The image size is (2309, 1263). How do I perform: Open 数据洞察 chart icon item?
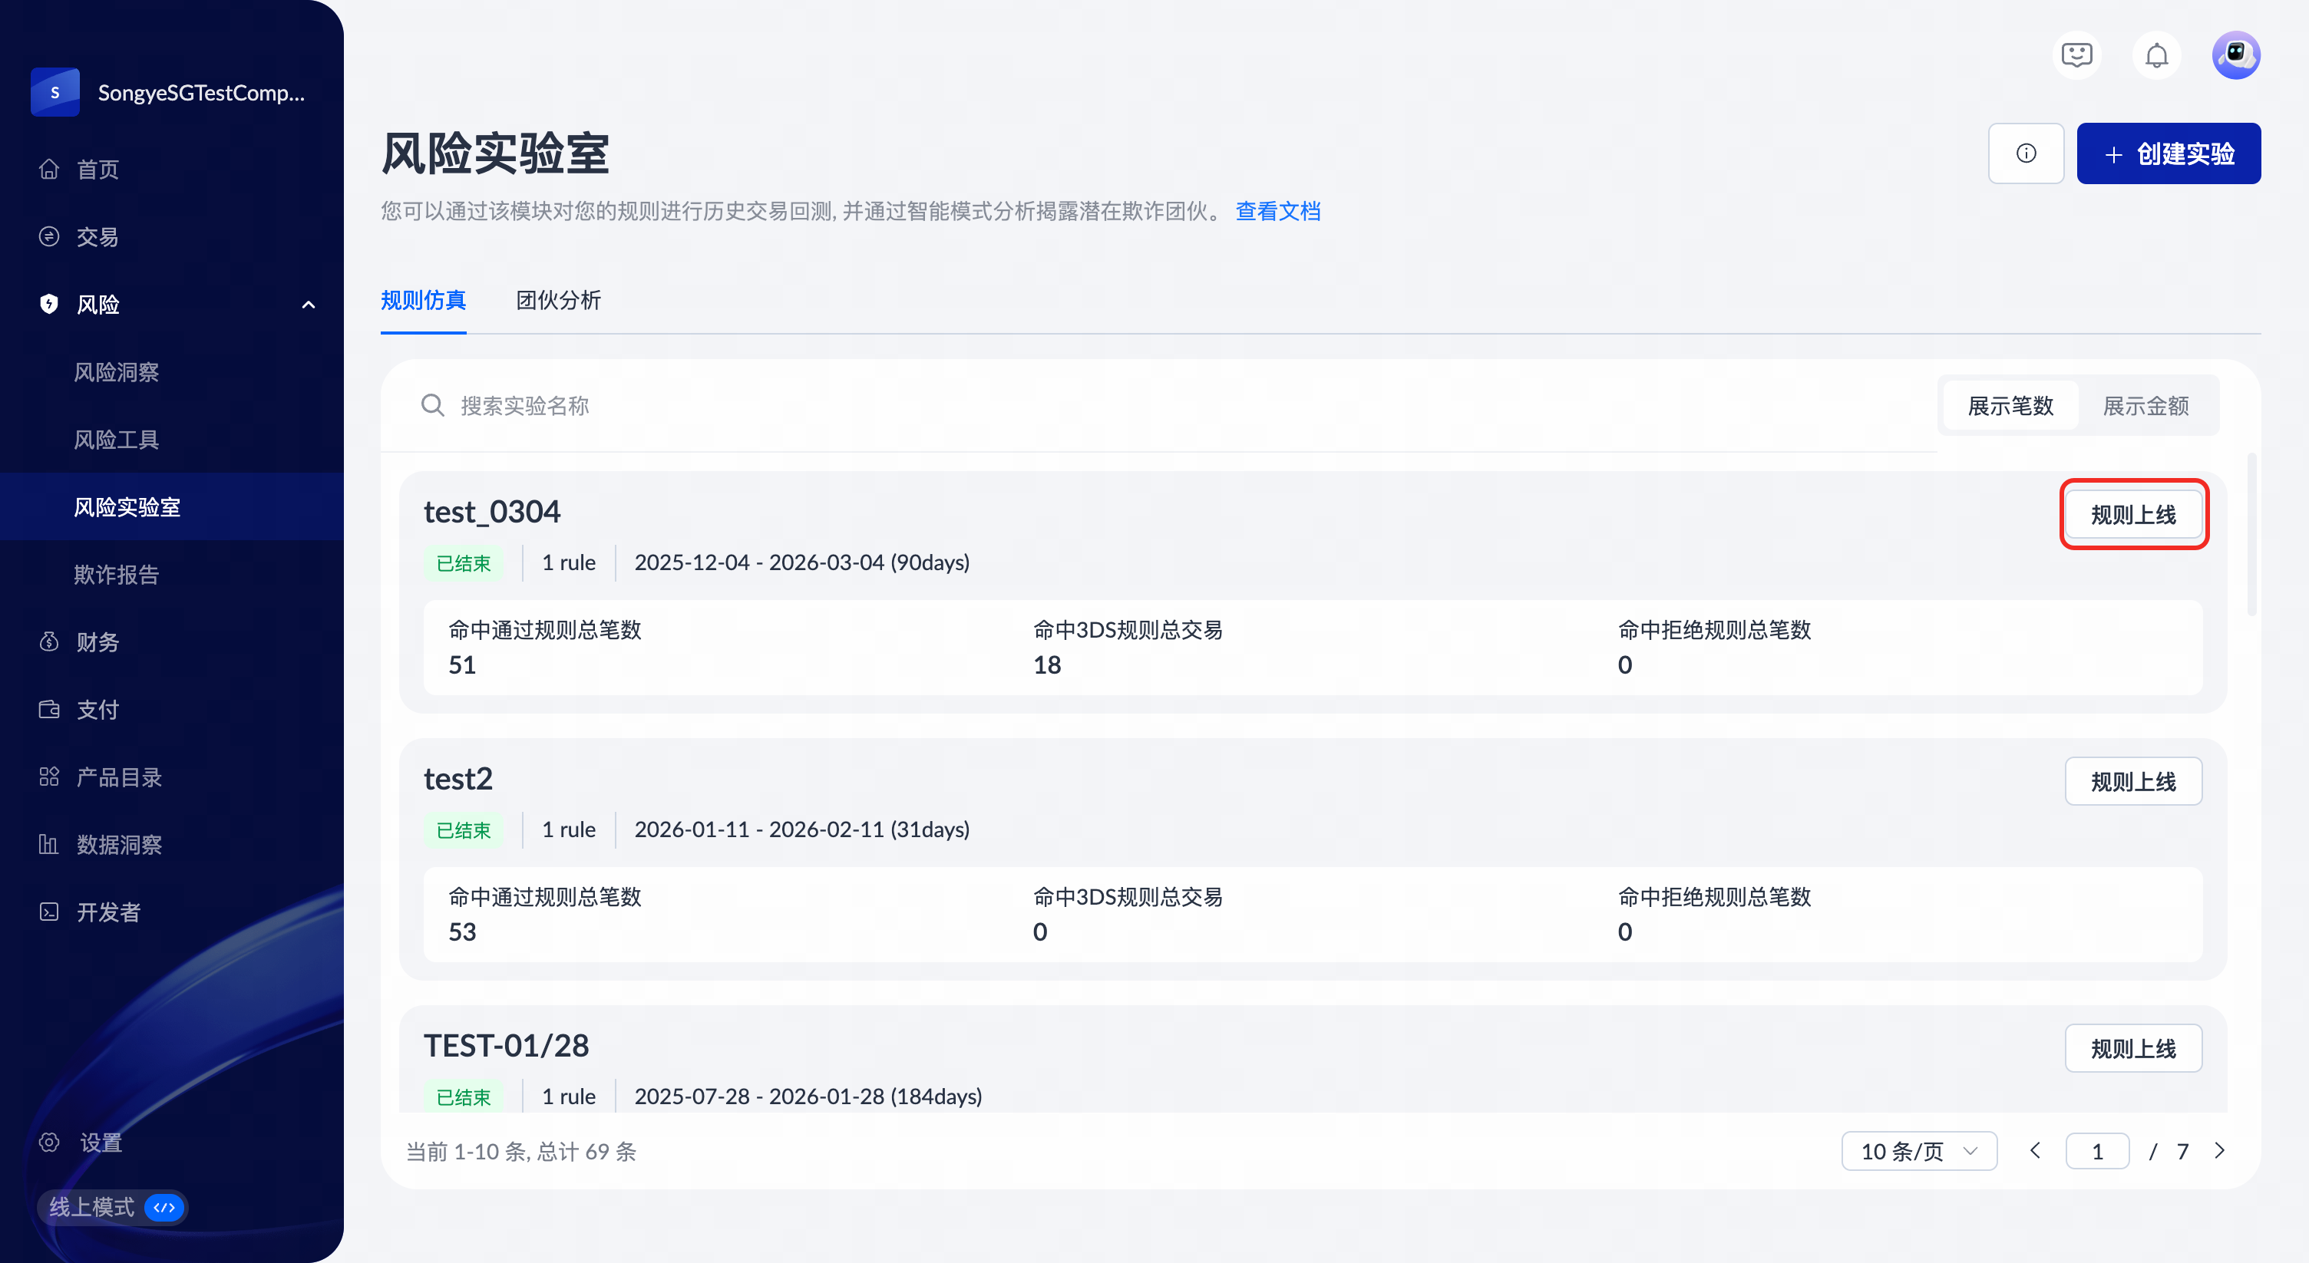118,845
